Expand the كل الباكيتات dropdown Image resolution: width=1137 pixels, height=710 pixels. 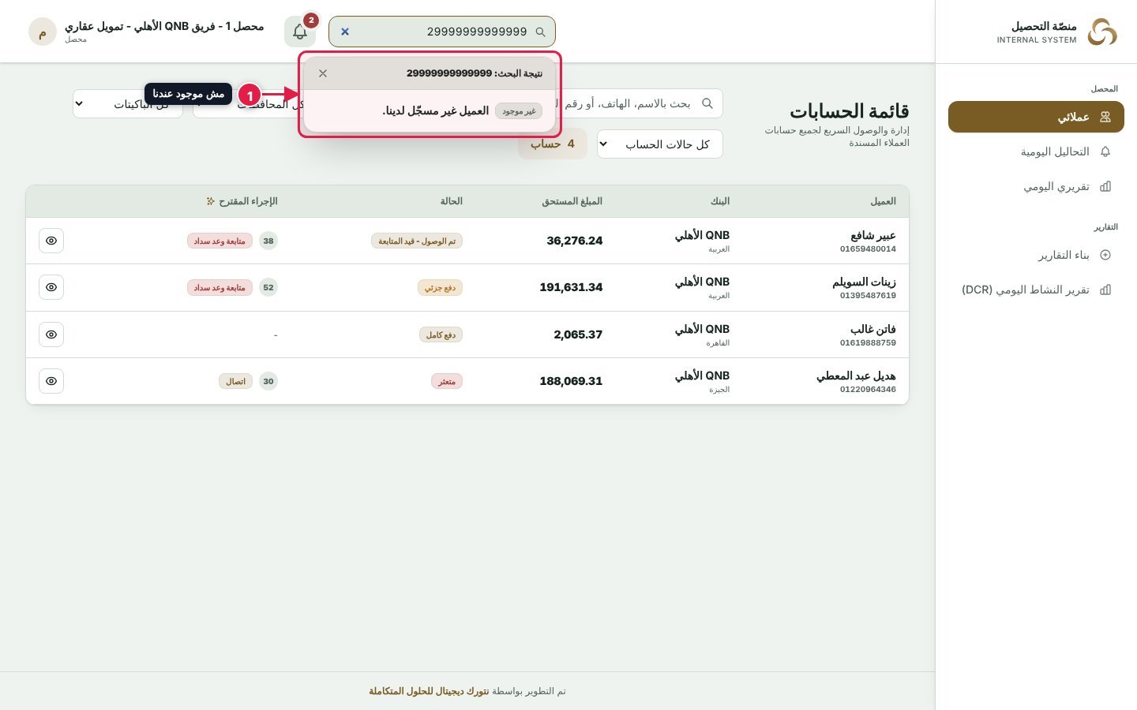[128, 104]
